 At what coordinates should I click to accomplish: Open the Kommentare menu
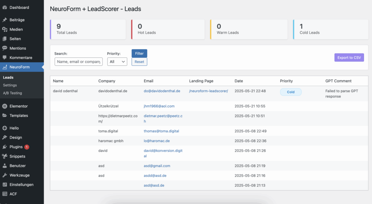click(x=22, y=58)
